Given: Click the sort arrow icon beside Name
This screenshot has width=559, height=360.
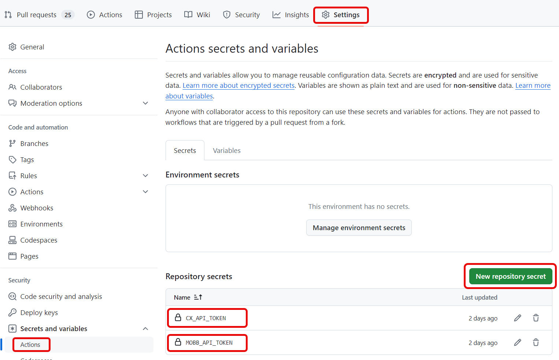Looking at the screenshot, I should [x=198, y=297].
